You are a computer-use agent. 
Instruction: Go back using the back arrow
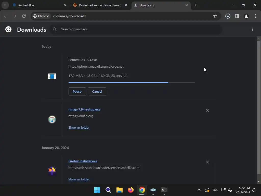6,16
